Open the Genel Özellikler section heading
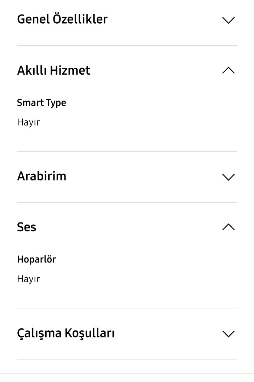 click(x=62, y=19)
